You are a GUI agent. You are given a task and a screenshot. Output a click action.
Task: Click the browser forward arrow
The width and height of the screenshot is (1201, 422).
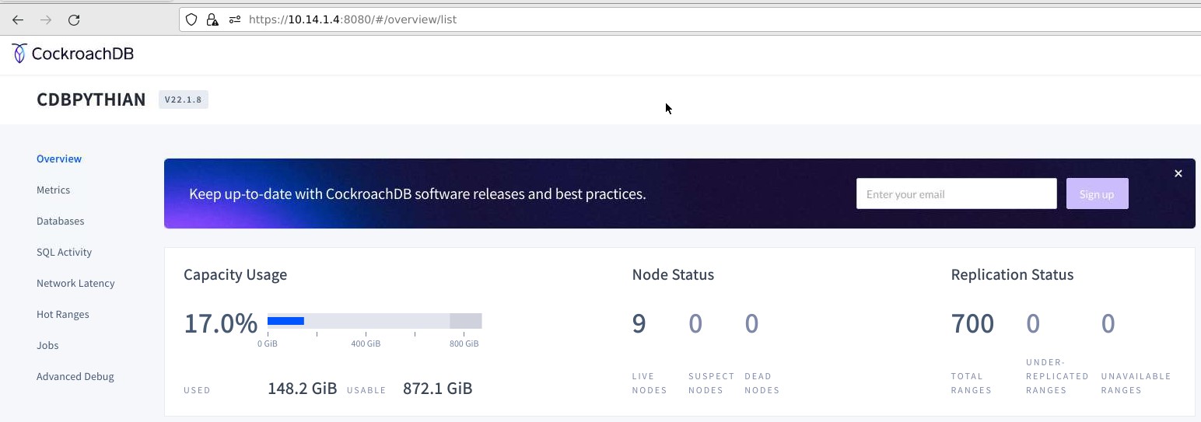click(46, 20)
